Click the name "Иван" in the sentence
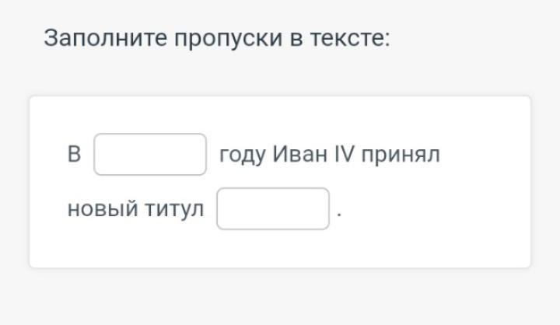Viewport: 560px width, 325px height. (x=299, y=154)
